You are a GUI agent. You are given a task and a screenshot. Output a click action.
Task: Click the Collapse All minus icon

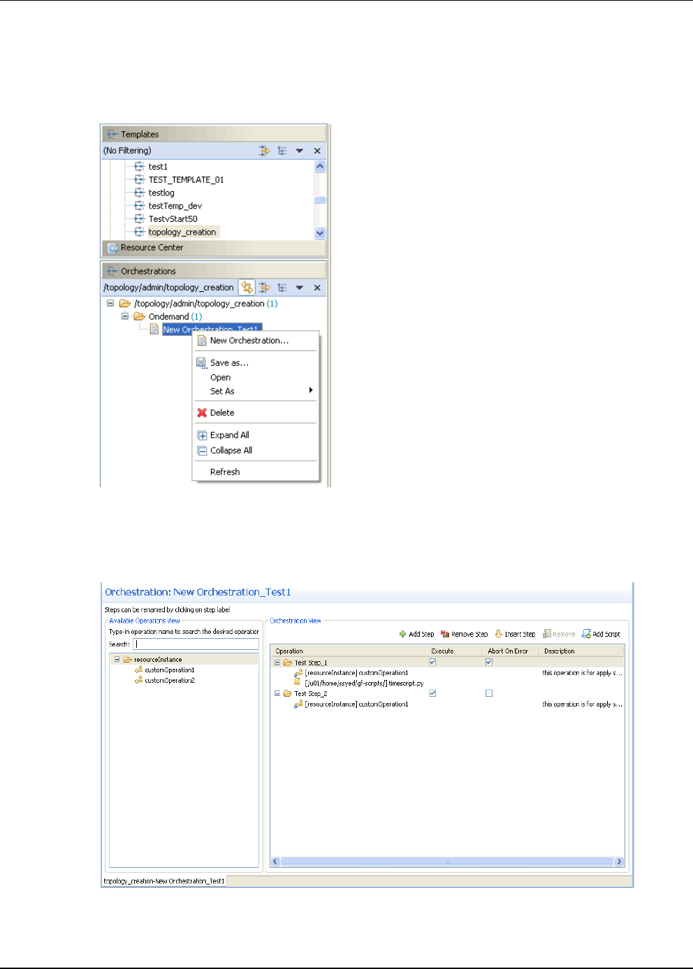(202, 450)
